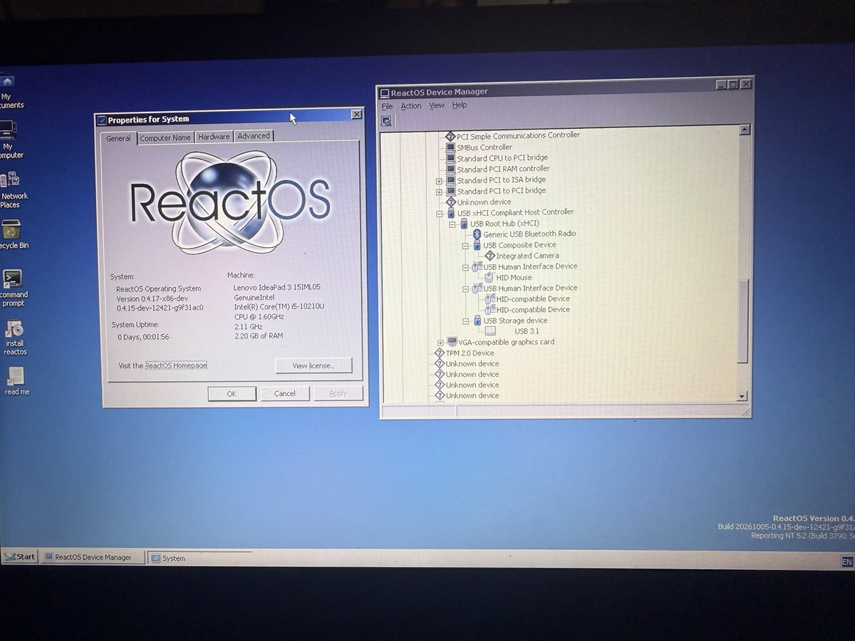Switch to the Computer Name tab

(x=165, y=137)
